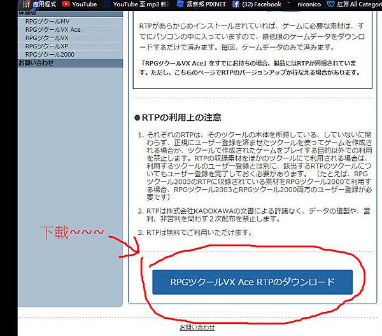Open the 痞客邦 PIXNET bookmark
Image resolution: width=382 pixels, height=336 pixels.
[x=201, y=4]
